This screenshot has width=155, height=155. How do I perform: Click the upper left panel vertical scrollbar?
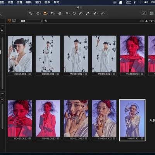[x=2, y=63]
